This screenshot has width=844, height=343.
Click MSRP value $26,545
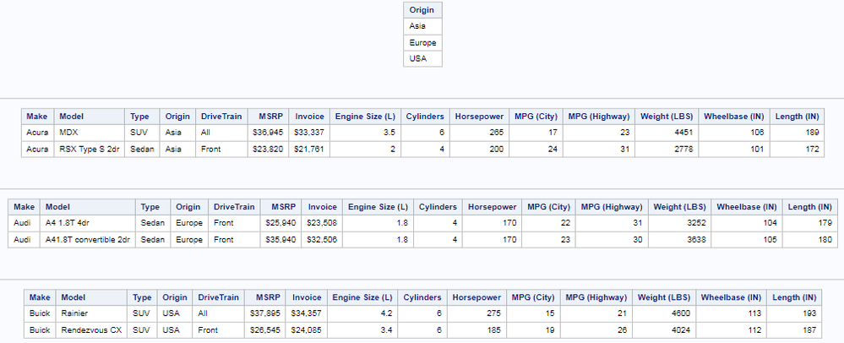tap(265, 330)
